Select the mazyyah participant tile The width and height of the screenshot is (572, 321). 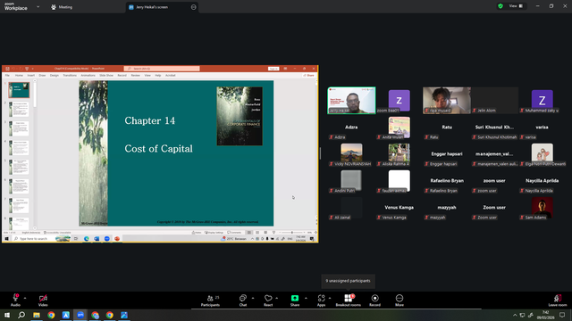click(x=447, y=208)
